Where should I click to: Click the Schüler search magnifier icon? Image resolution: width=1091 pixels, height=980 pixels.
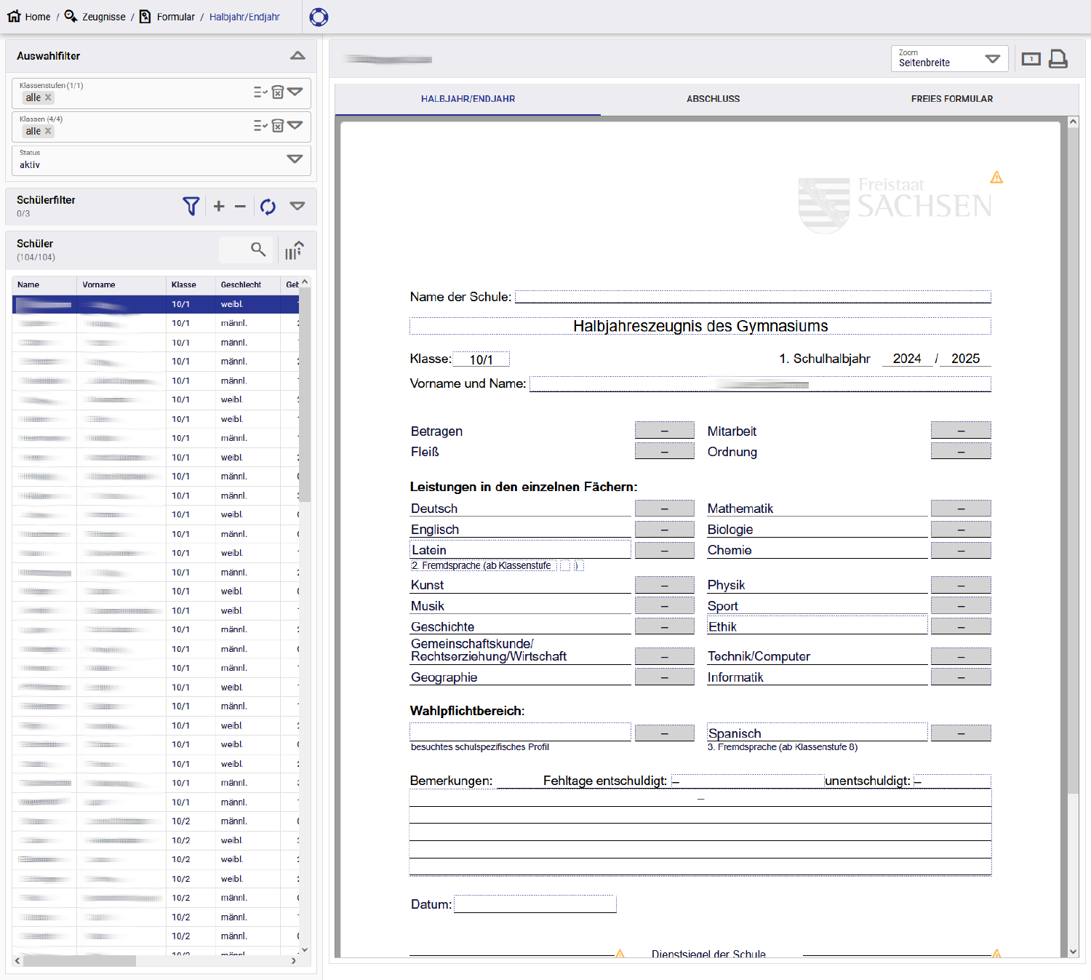click(x=258, y=250)
